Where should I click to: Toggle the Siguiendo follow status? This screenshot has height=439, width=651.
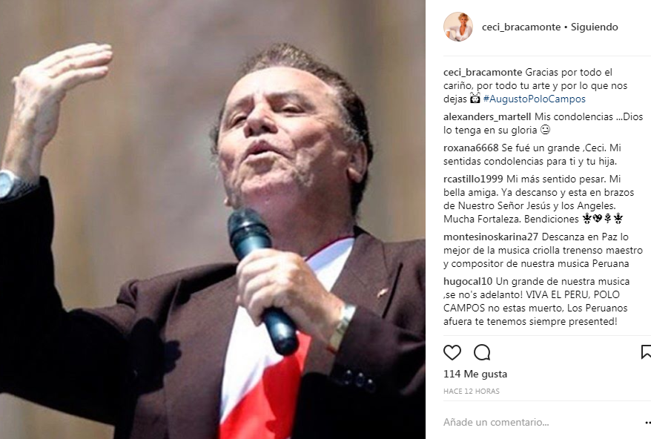(594, 27)
